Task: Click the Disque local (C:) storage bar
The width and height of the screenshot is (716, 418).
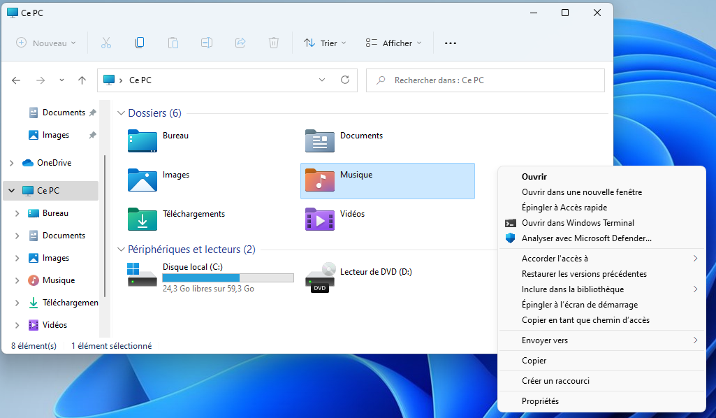Action: [x=228, y=278]
